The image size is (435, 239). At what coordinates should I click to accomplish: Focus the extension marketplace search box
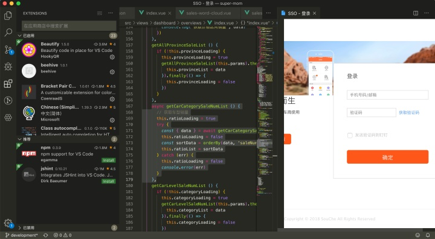pos(69,26)
